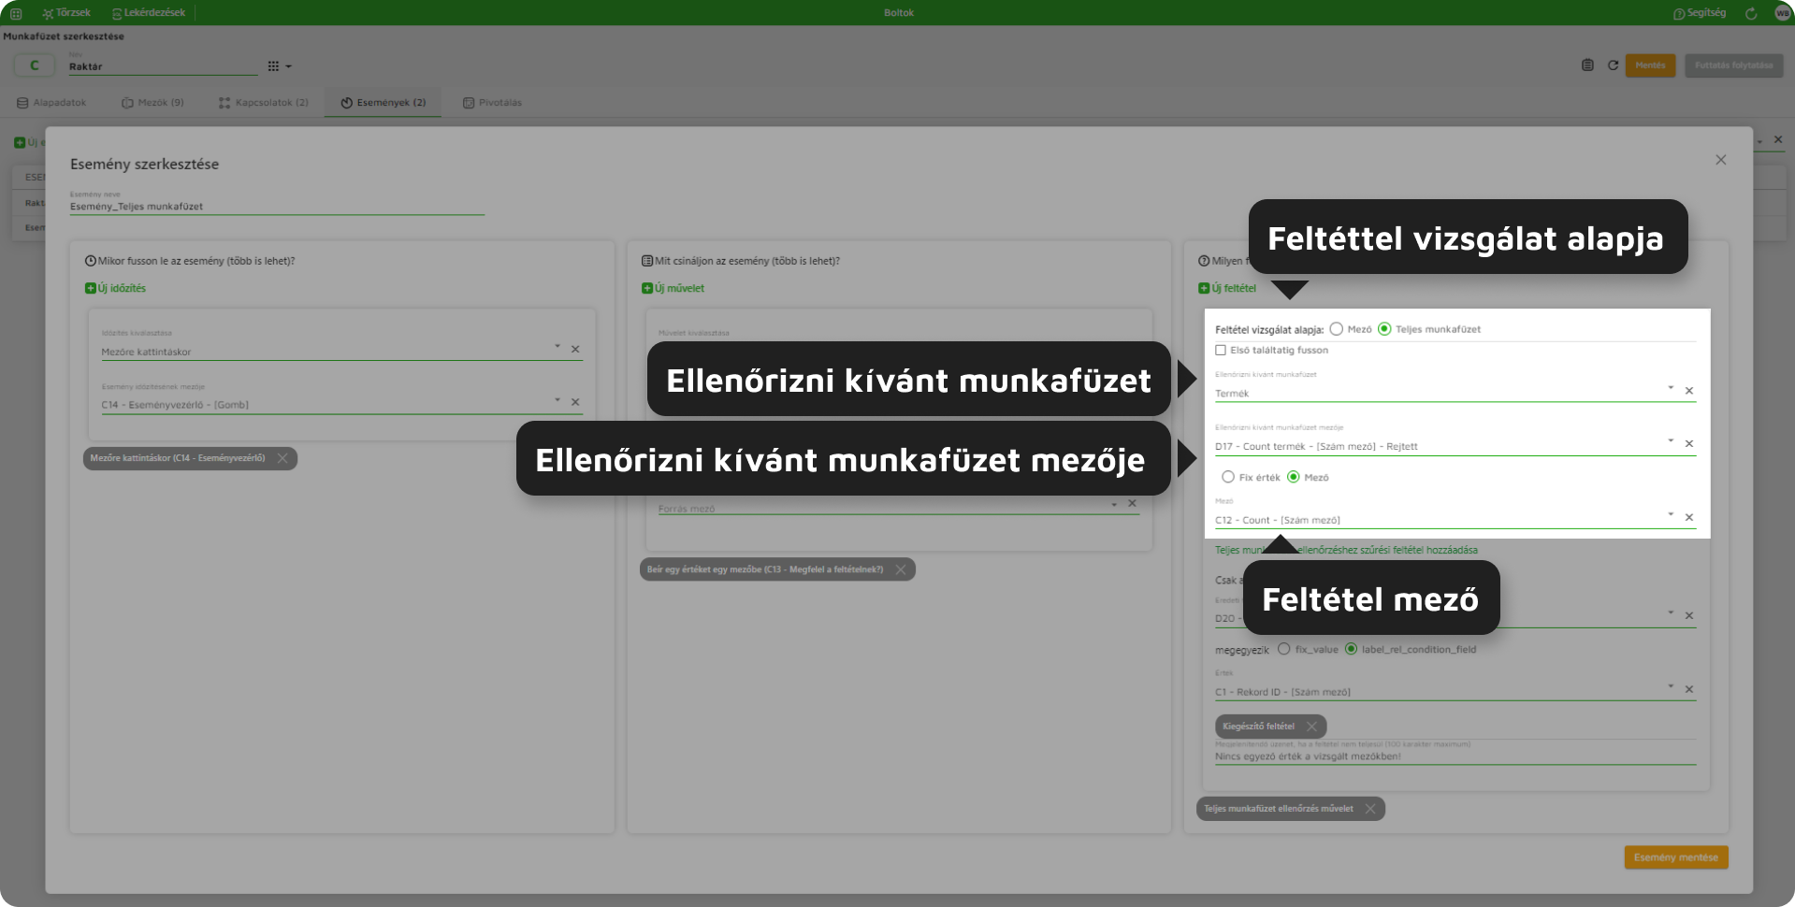Viewport: 1795px width, 907px height.
Task: Select Mező radio next to Fix érték
Action: point(1294,477)
